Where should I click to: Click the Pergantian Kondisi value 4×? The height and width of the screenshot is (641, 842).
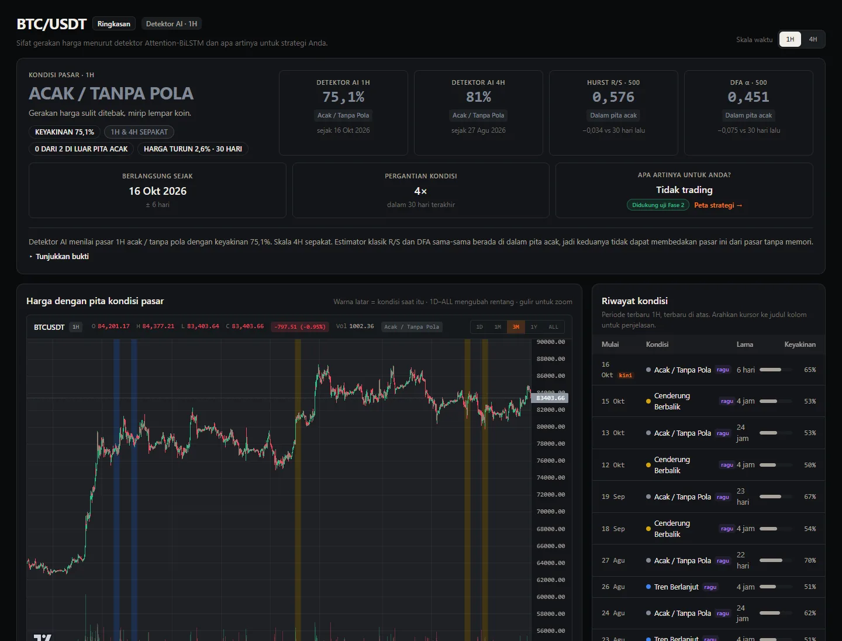coord(420,191)
